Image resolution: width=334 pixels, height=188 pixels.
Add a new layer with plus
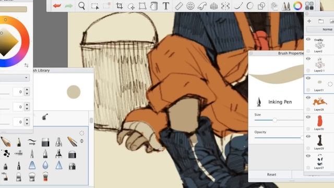click(309, 21)
